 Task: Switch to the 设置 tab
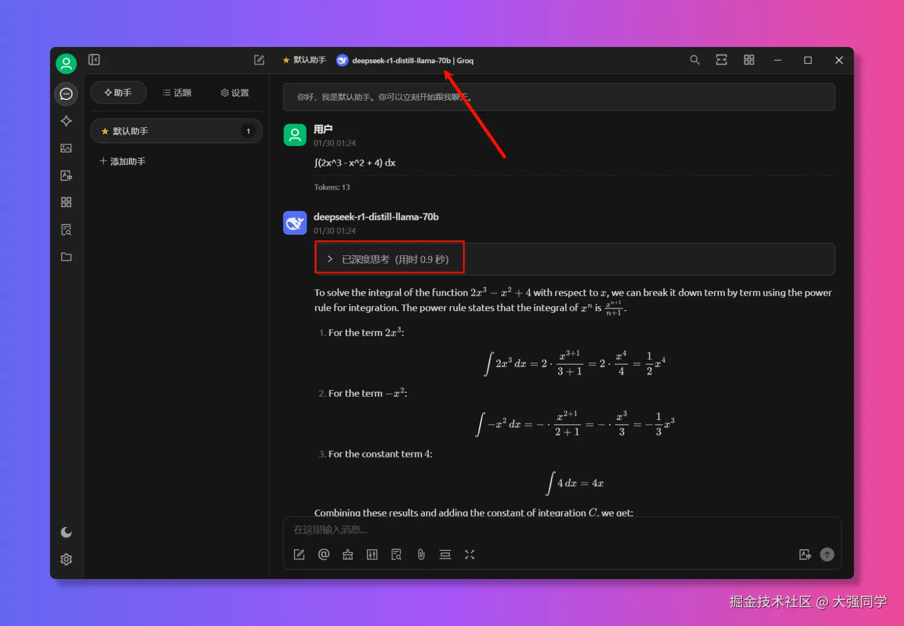[x=235, y=92]
